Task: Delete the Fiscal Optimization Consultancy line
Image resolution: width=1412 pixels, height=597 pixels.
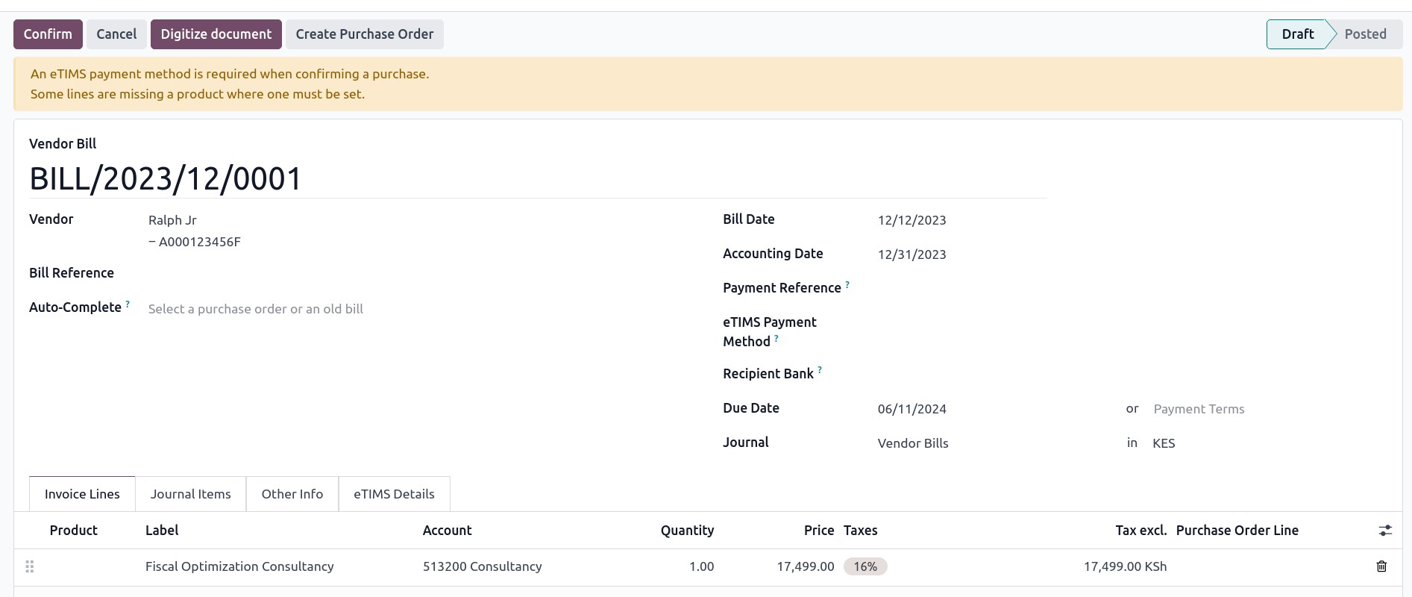Action: point(1381,566)
